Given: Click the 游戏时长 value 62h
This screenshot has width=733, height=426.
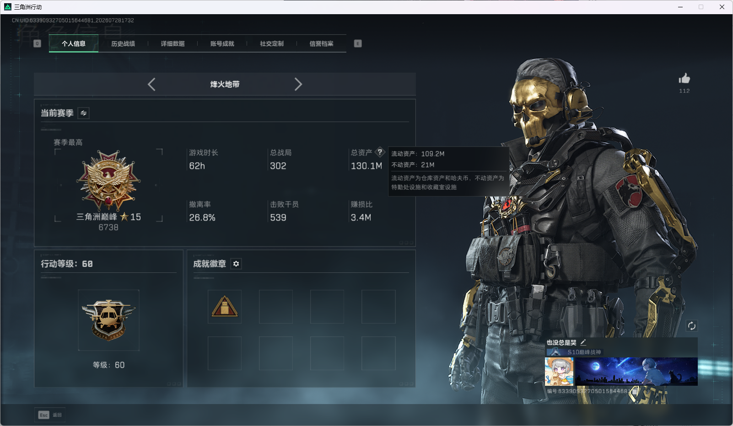Looking at the screenshot, I should (x=197, y=166).
